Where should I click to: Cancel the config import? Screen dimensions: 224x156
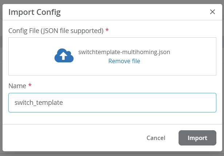156,138
